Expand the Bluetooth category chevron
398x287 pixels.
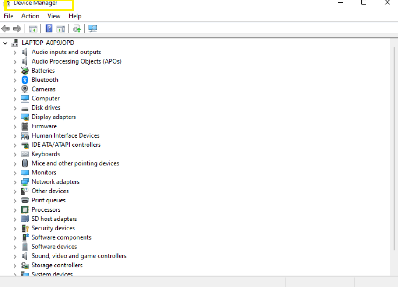point(15,80)
